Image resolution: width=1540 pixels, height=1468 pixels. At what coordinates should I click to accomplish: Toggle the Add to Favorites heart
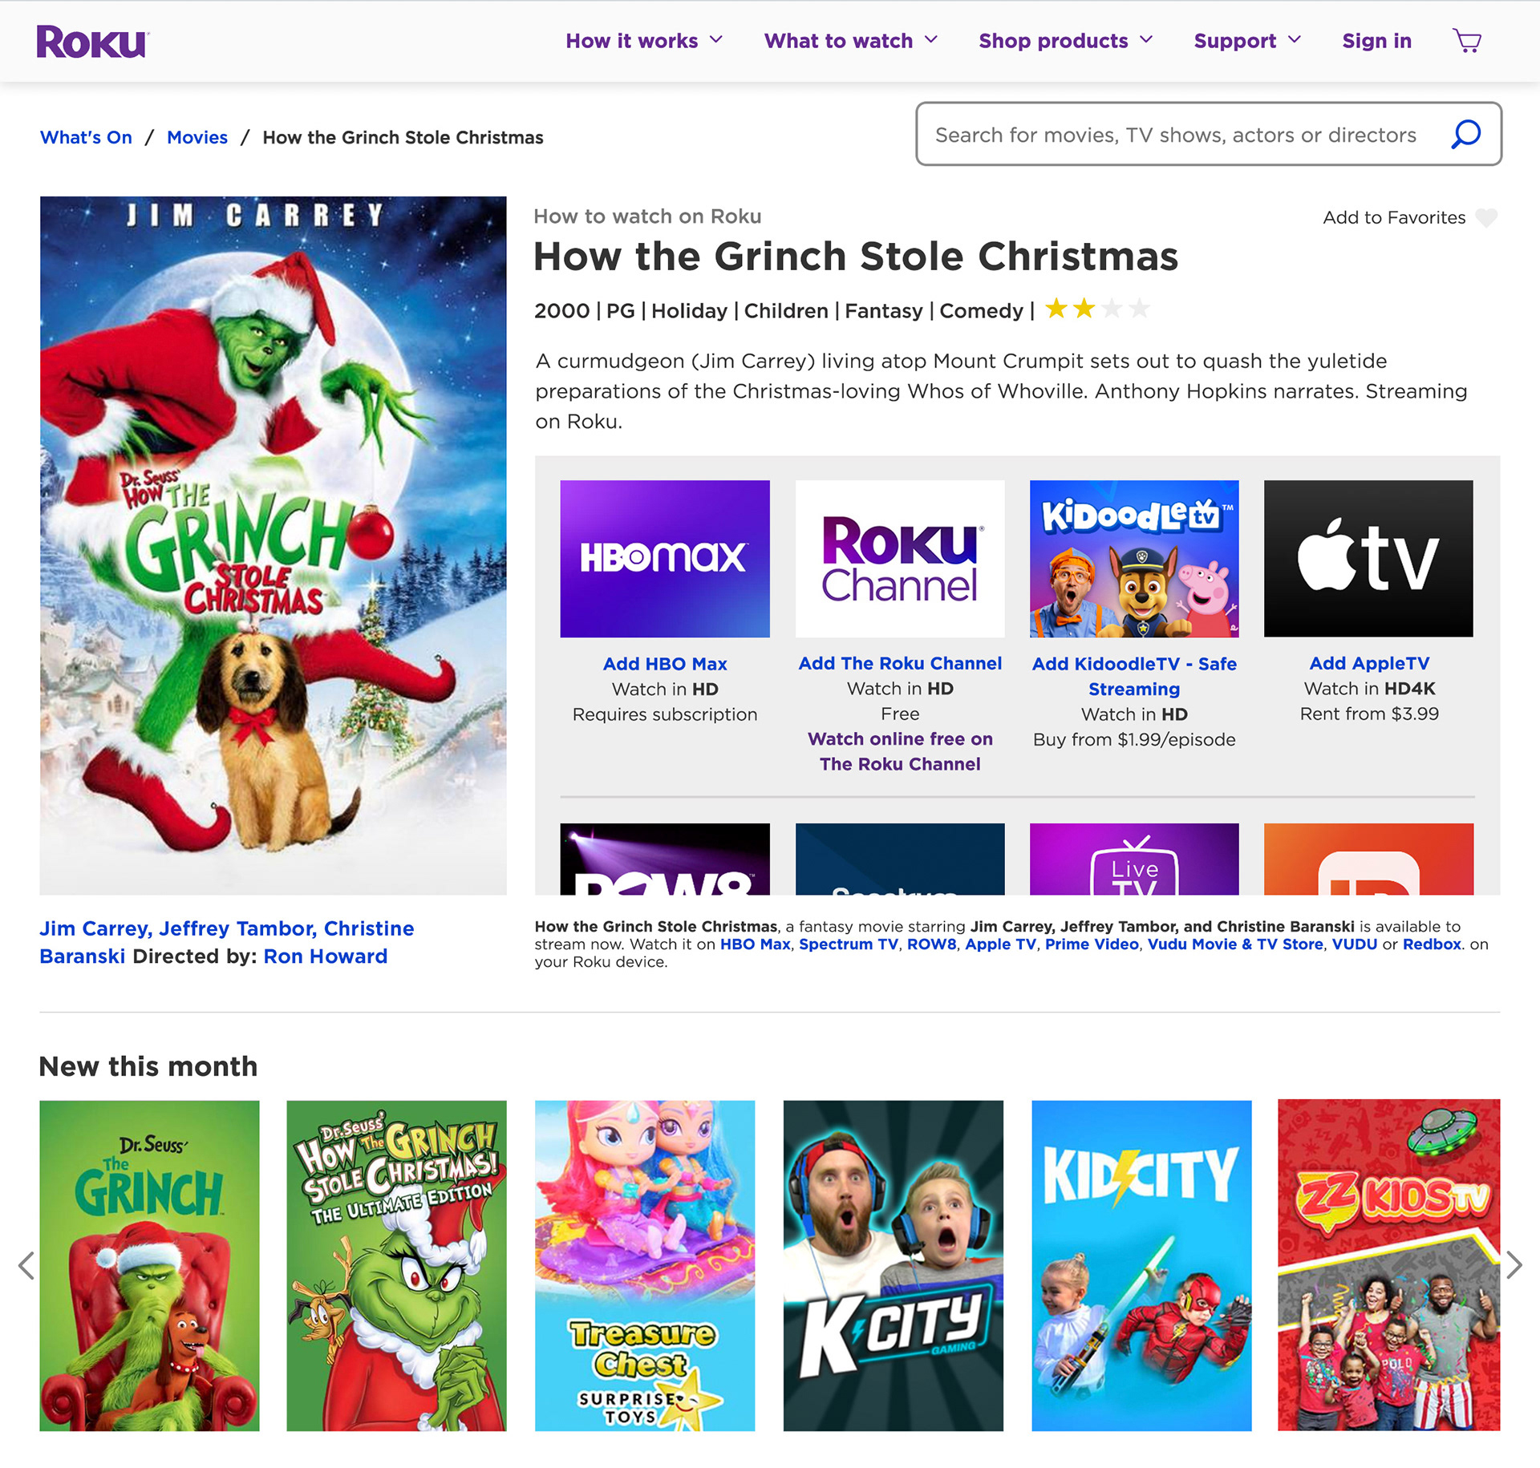tap(1486, 217)
